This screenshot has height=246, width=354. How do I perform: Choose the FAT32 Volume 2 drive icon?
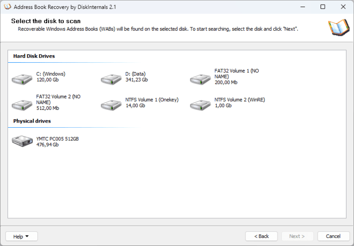[22, 105]
